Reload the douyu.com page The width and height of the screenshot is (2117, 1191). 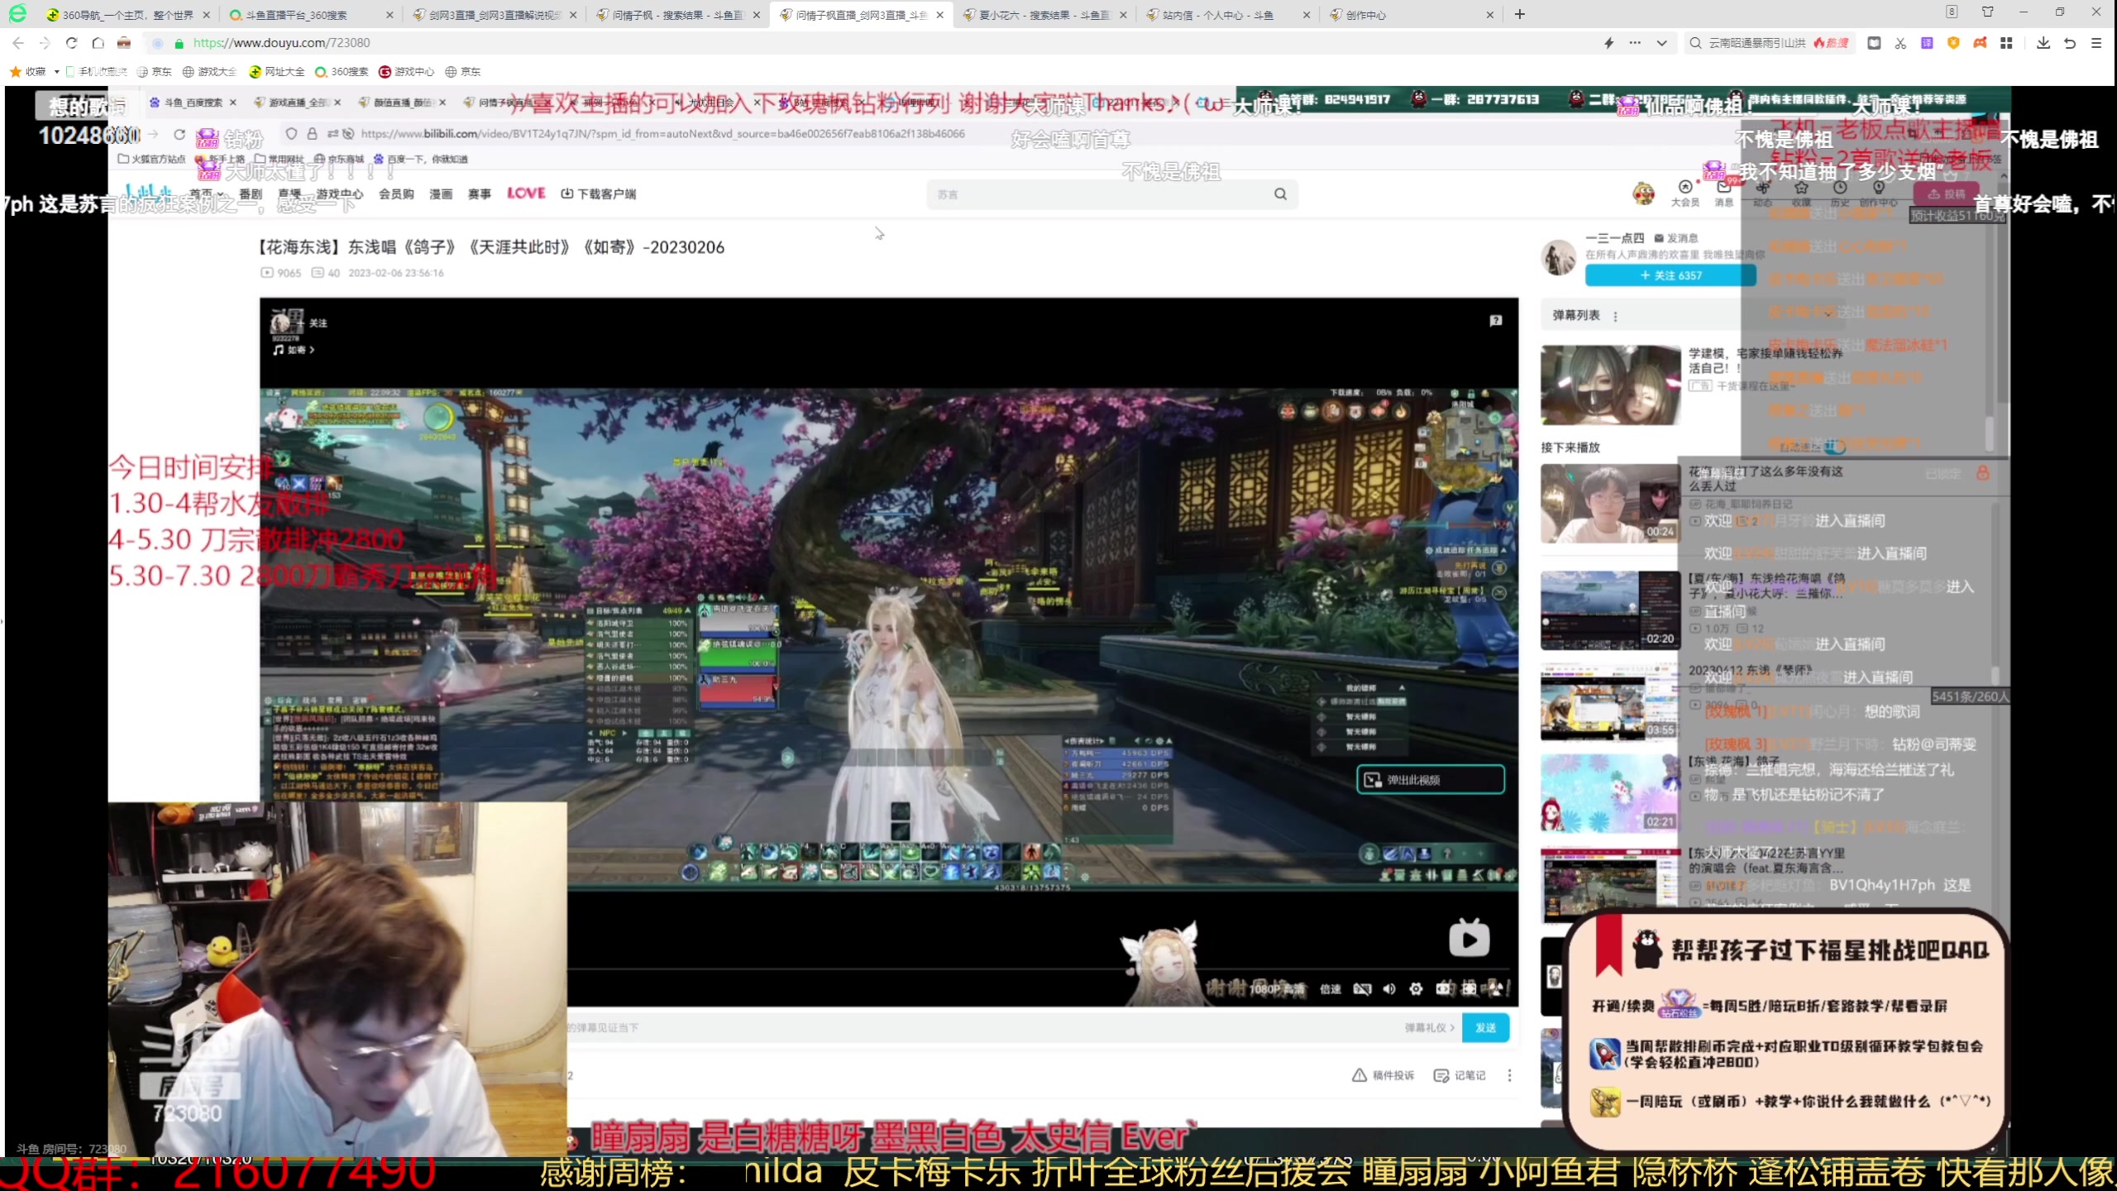click(x=71, y=43)
